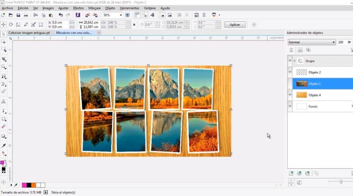Switch to the Colorizar imagen antigua.cpt tab
This screenshot has height=196, width=353.
point(29,32)
